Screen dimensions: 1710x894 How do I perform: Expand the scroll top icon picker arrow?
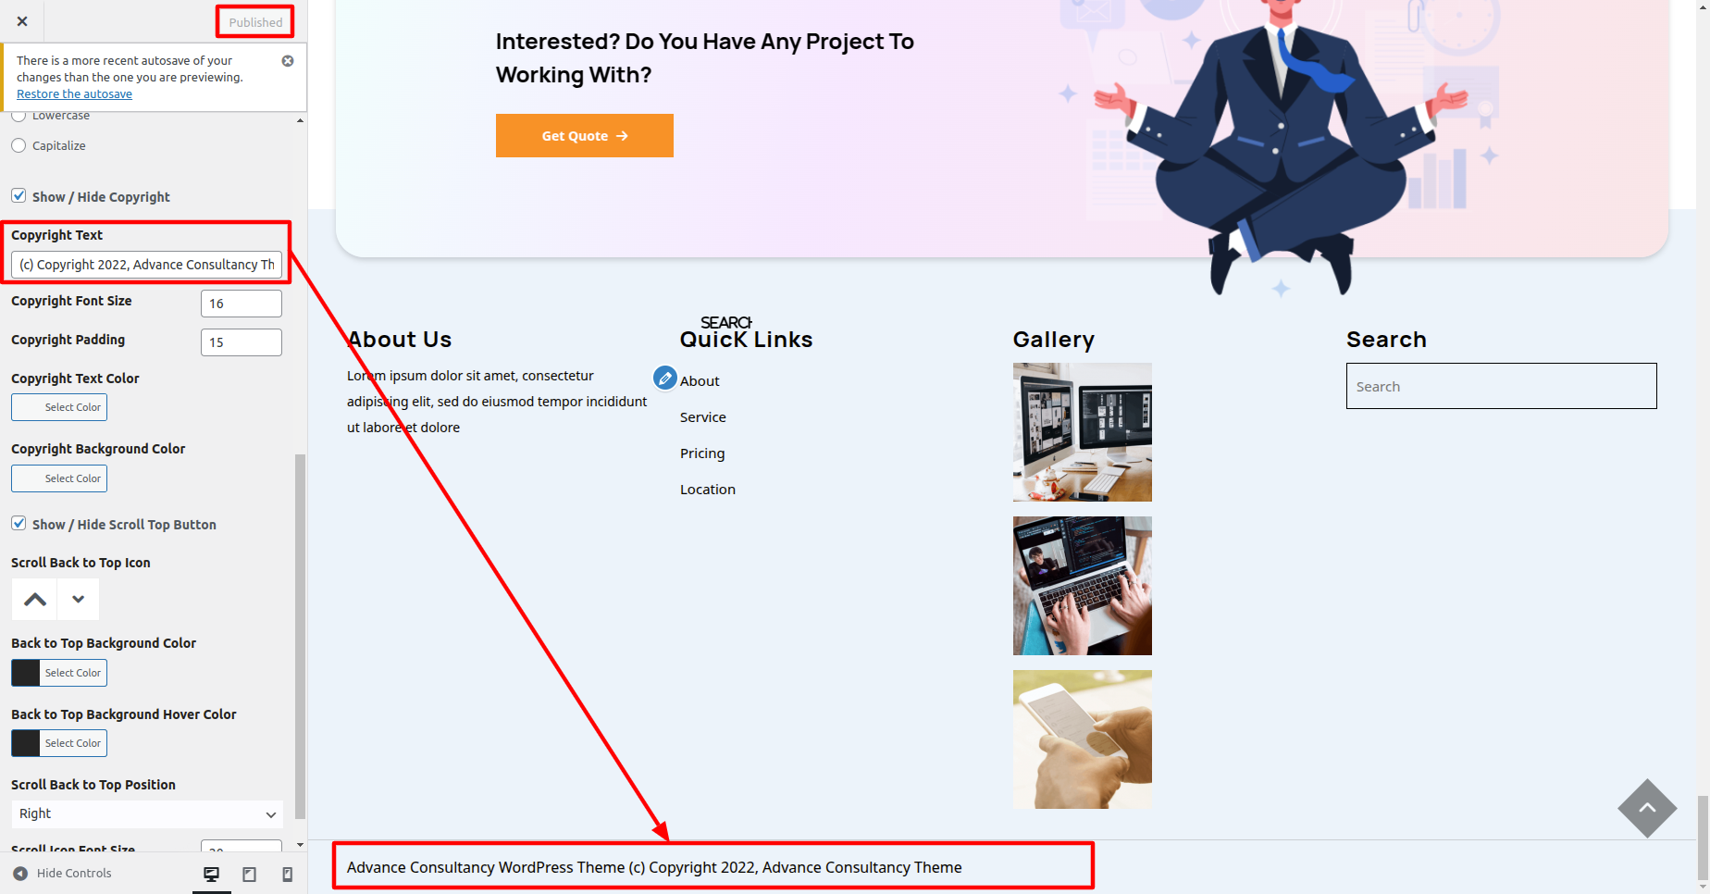click(79, 600)
